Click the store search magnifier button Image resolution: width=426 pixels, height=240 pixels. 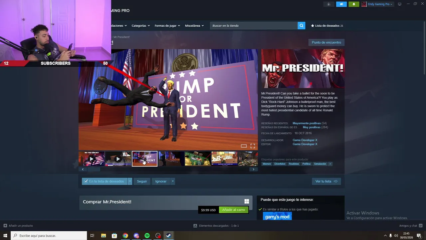(301, 26)
